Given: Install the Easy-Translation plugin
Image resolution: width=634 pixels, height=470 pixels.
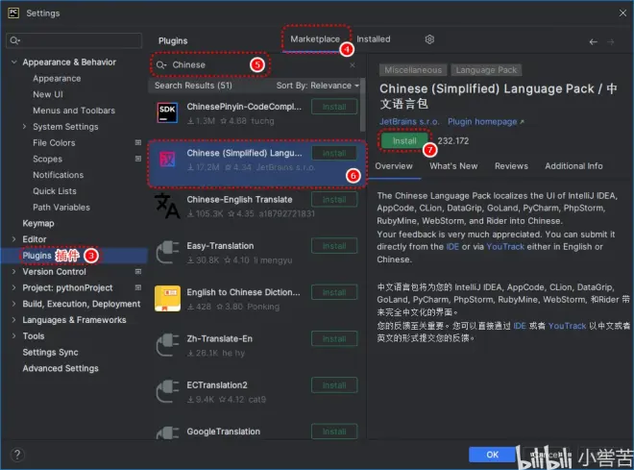Looking at the screenshot, I should (334, 246).
